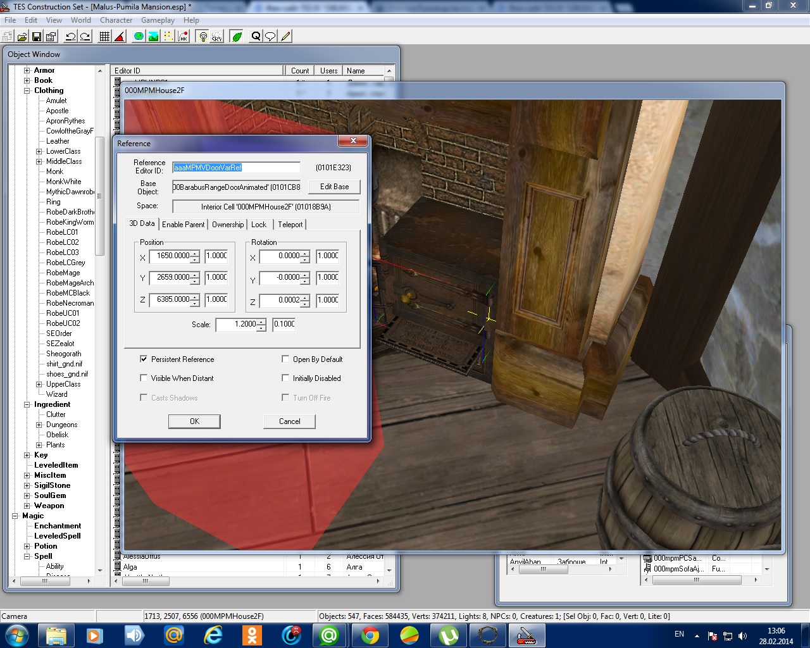Sort by the Editor ID column header
The width and height of the screenshot is (810, 648).
pyautogui.click(x=197, y=71)
